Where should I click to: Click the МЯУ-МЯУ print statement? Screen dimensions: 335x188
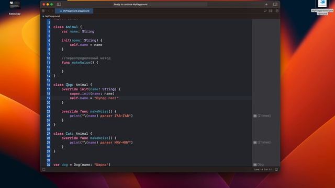[x=101, y=143]
